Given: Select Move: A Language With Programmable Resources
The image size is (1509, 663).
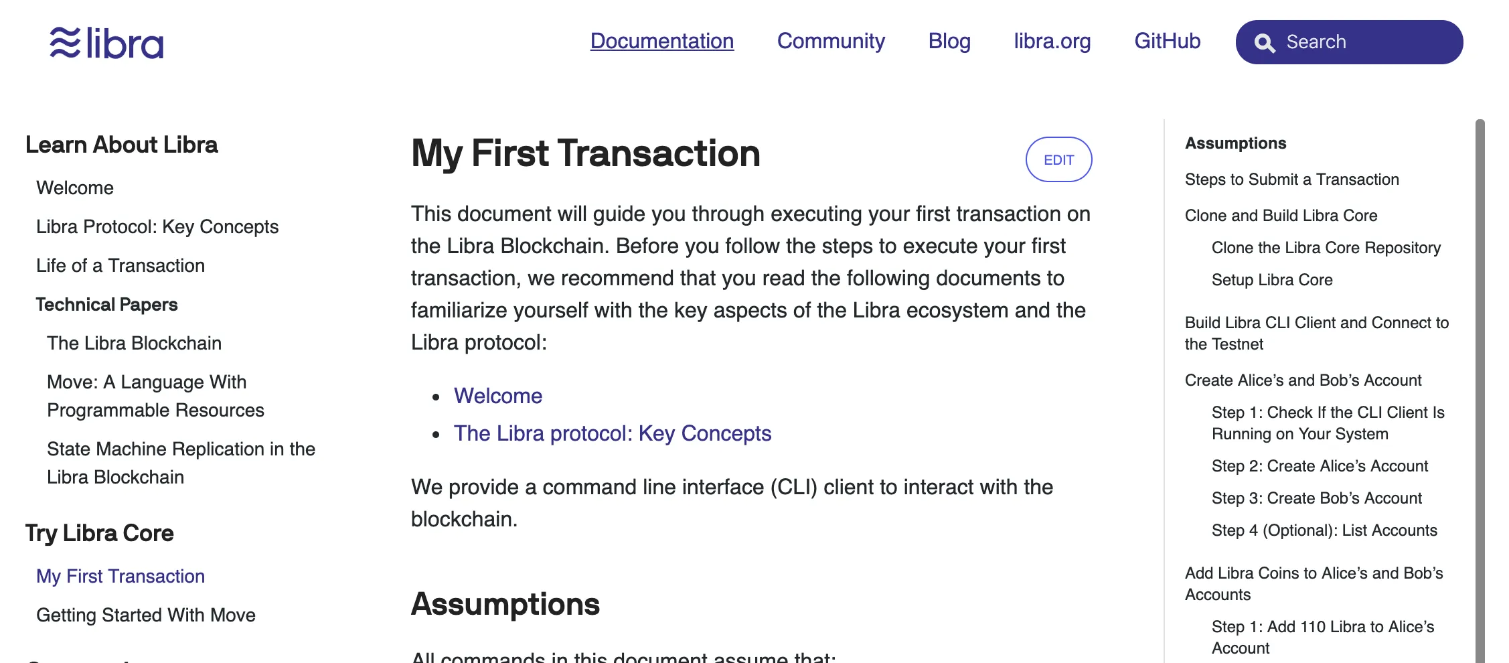Looking at the screenshot, I should (155, 396).
